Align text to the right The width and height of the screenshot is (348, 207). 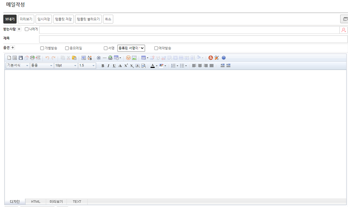point(206,66)
